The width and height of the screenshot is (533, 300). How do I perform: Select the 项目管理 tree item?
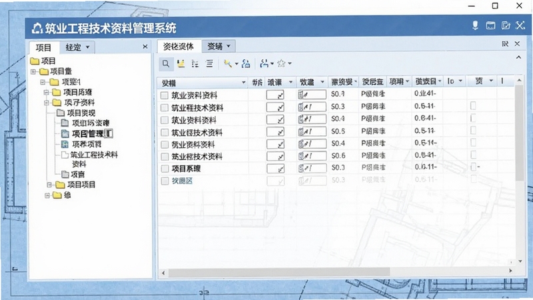point(88,134)
